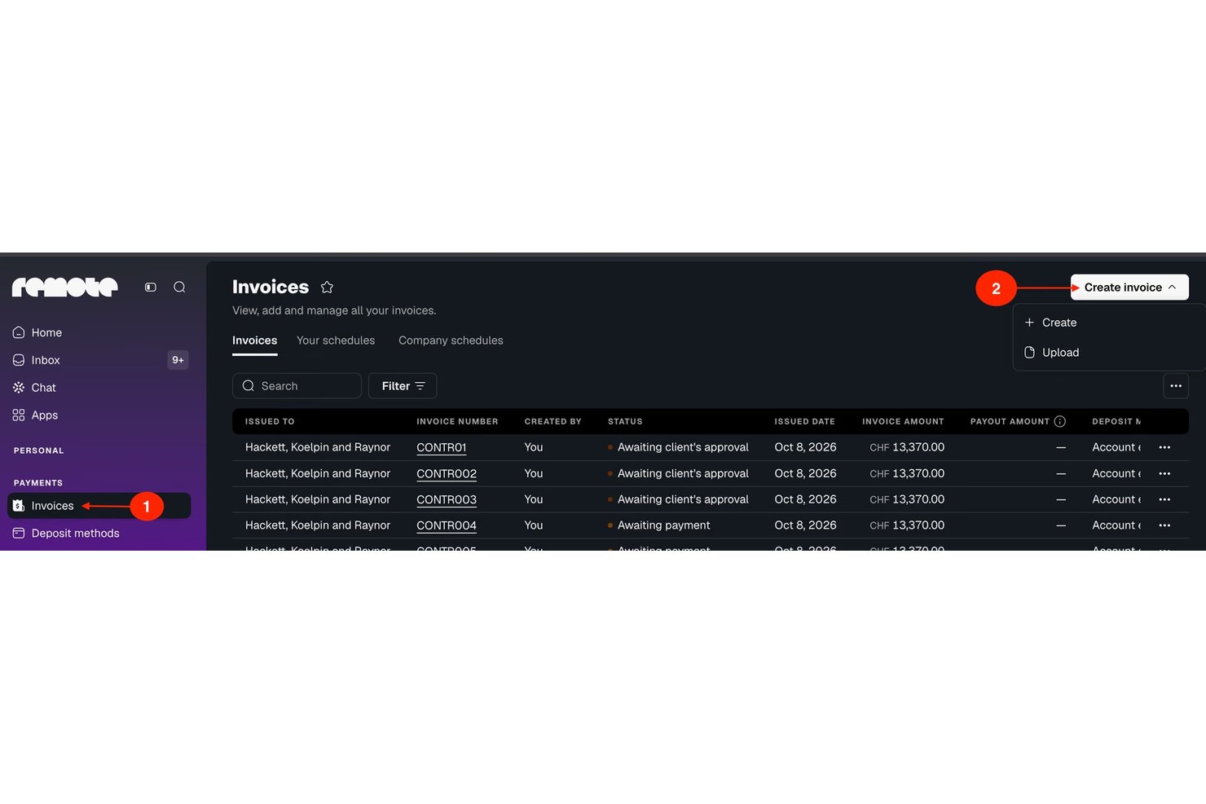Click the You cell in CONTR004 row
This screenshot has width=1206, height=804.
[534, 525]
